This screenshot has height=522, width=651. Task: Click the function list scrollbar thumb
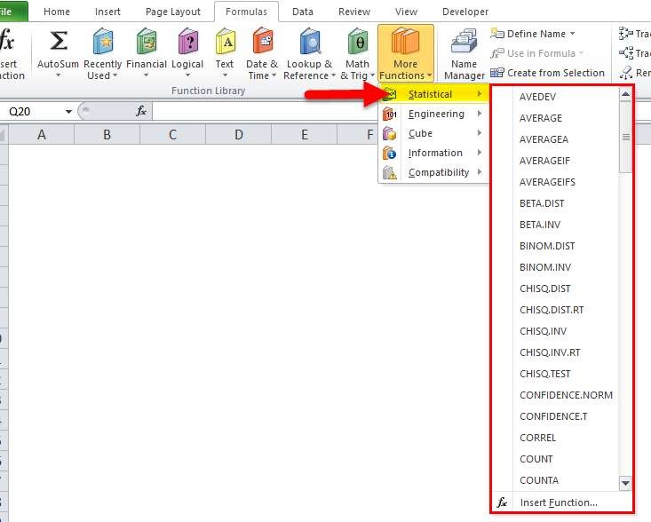tap(625, 137)
